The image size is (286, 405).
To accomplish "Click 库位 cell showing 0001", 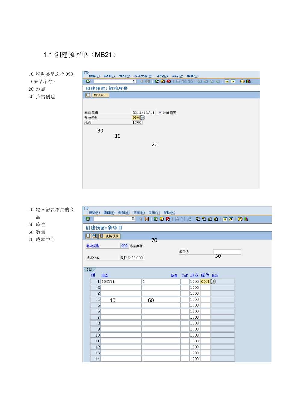I will point(205,281).
